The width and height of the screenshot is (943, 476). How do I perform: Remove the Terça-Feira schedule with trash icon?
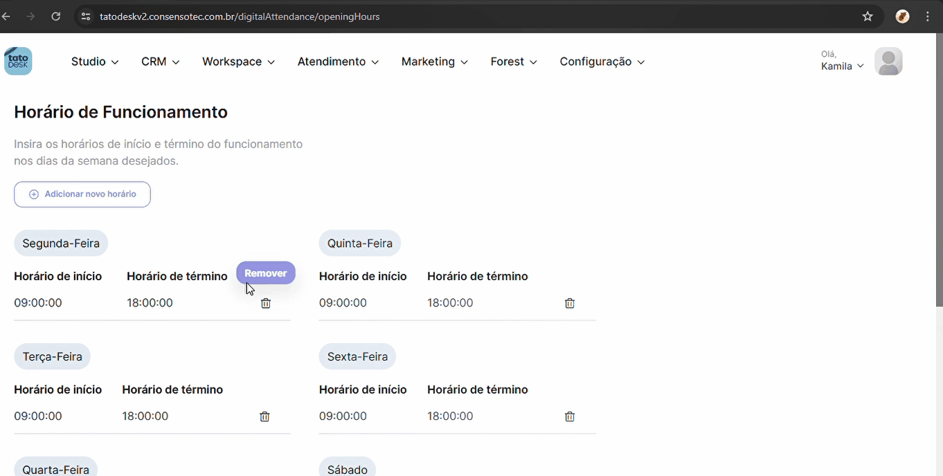pos(264,416)
